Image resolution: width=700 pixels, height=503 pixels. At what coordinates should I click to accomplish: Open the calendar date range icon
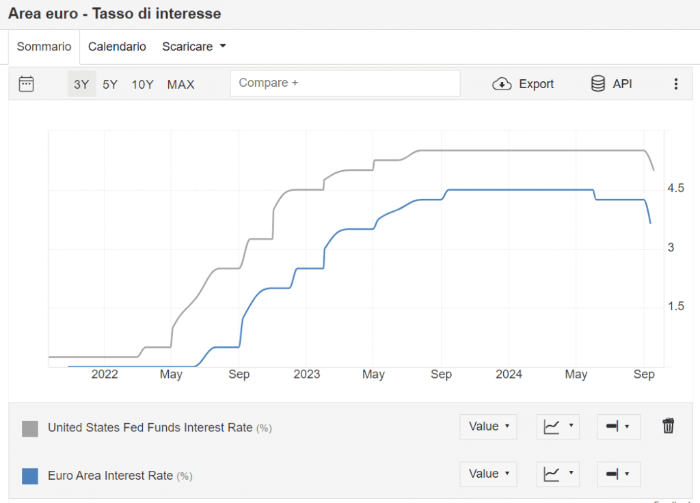tap(27, 84)
